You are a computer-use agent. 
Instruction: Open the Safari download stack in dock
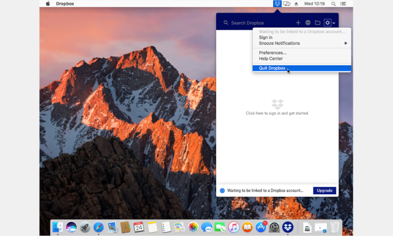point(321,228)
